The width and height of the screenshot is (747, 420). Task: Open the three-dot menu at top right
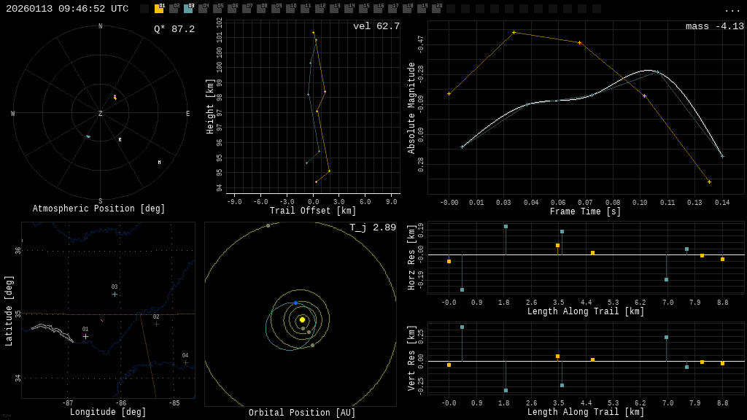click(x=732, y=9)
